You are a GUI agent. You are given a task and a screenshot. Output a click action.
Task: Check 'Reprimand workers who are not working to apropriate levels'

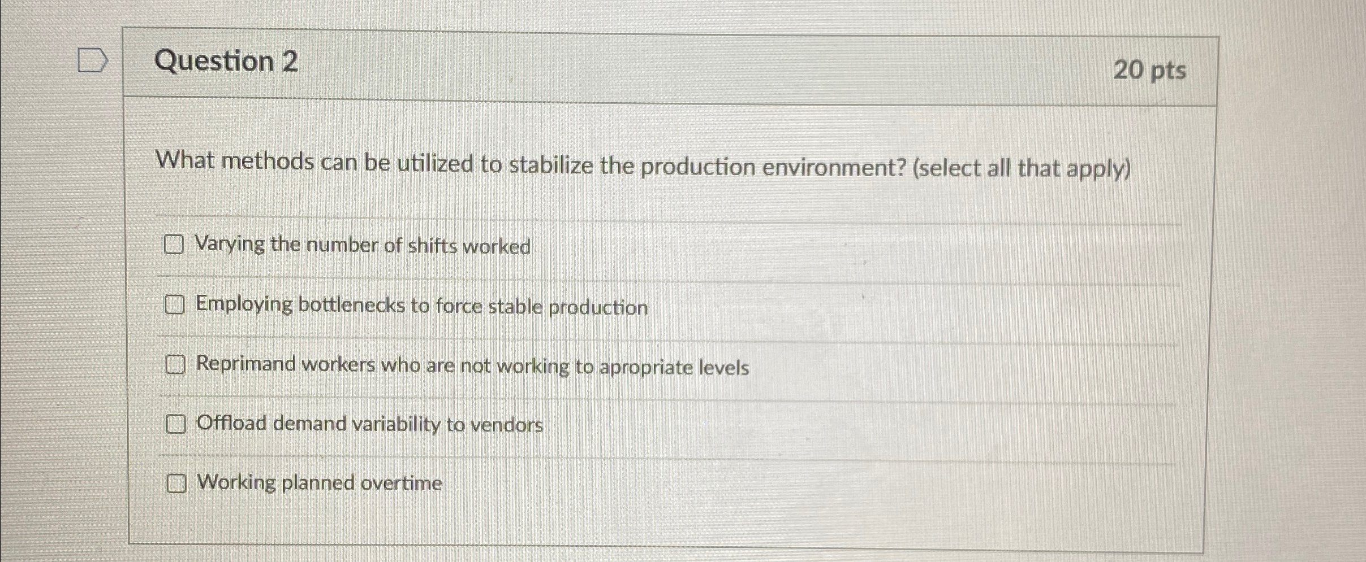tap(175, 365)
